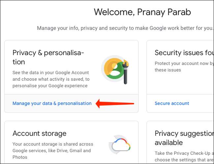Click the Manage your info subtitle text
This screenshot has height=164, width=214.
point(125,28)
